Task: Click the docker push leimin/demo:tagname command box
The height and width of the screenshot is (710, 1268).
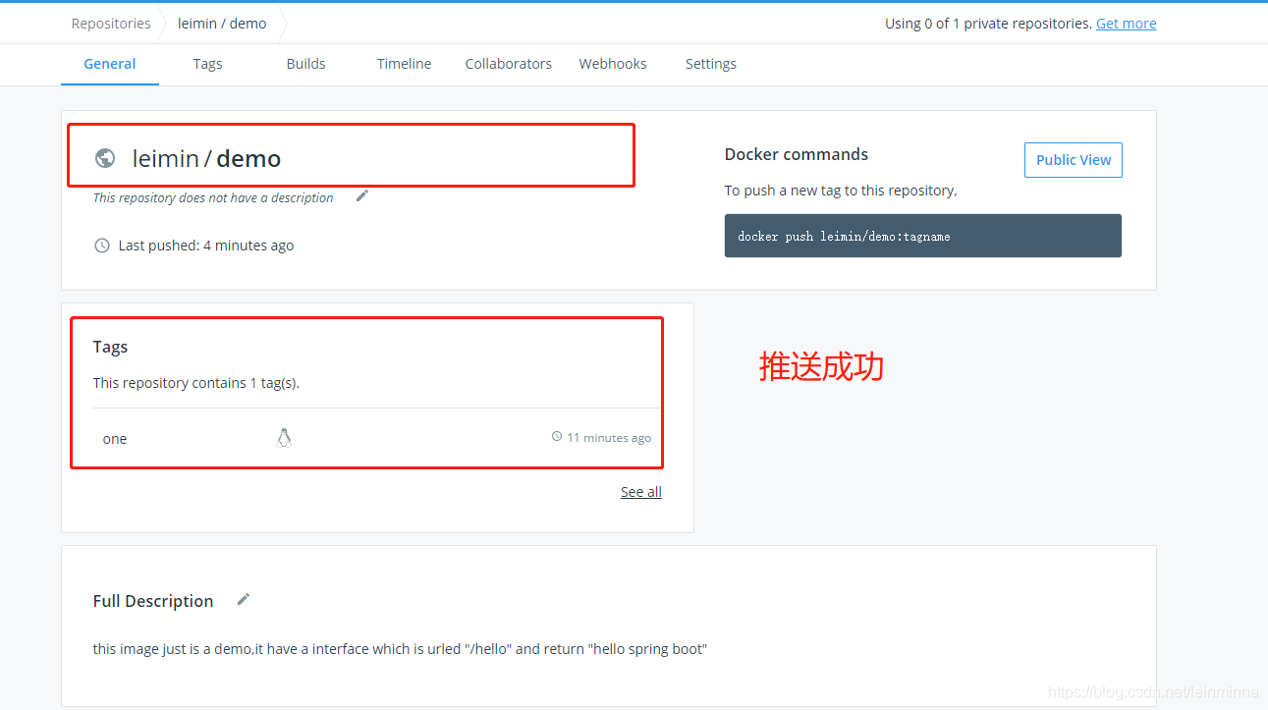Action: [x=923, y=236]
